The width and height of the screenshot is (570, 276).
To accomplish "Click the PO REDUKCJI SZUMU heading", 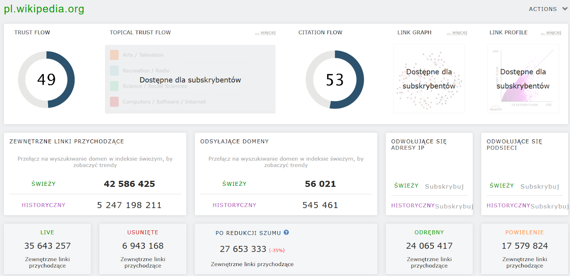I will (x=248, y=233).
